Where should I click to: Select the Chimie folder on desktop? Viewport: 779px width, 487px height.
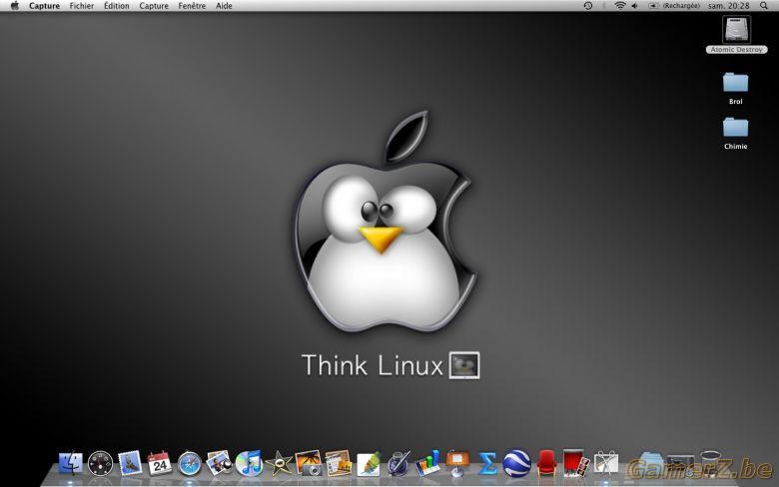click(736, 133)
